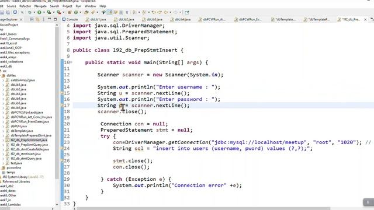The width and height of the screenshot is (374, 210).
Task: Open the Debug button dropdown arrow
Action: tap(34, 12)
